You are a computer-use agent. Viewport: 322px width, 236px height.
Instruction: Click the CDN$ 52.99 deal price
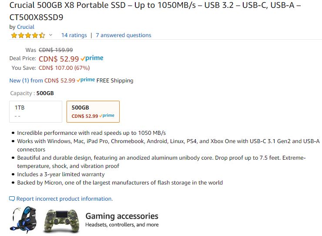tap(59, 59)
